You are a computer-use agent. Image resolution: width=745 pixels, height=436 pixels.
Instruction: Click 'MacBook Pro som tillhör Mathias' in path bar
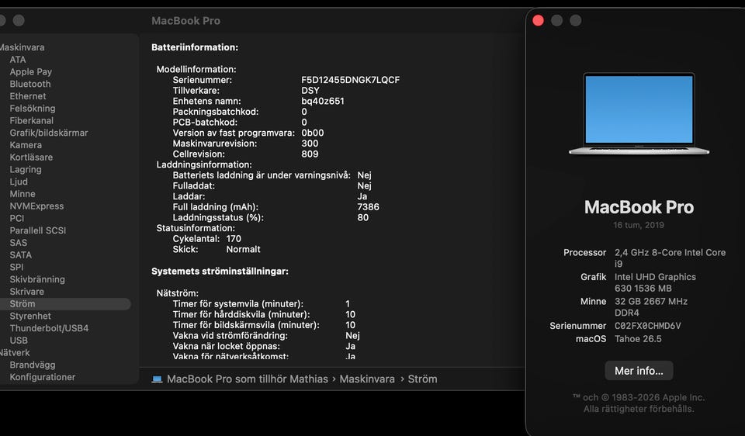click(x=247, y=379)
